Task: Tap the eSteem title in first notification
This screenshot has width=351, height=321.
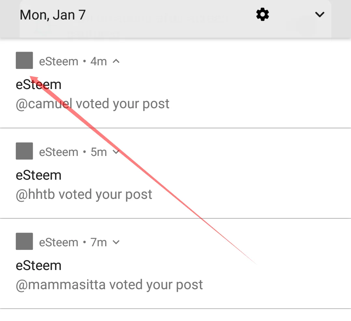Action: pos(38,84)
